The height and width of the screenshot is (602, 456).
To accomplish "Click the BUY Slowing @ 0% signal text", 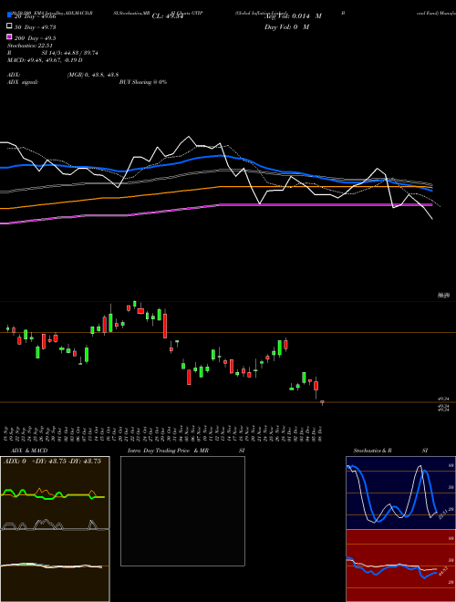I will coord(143,82).
